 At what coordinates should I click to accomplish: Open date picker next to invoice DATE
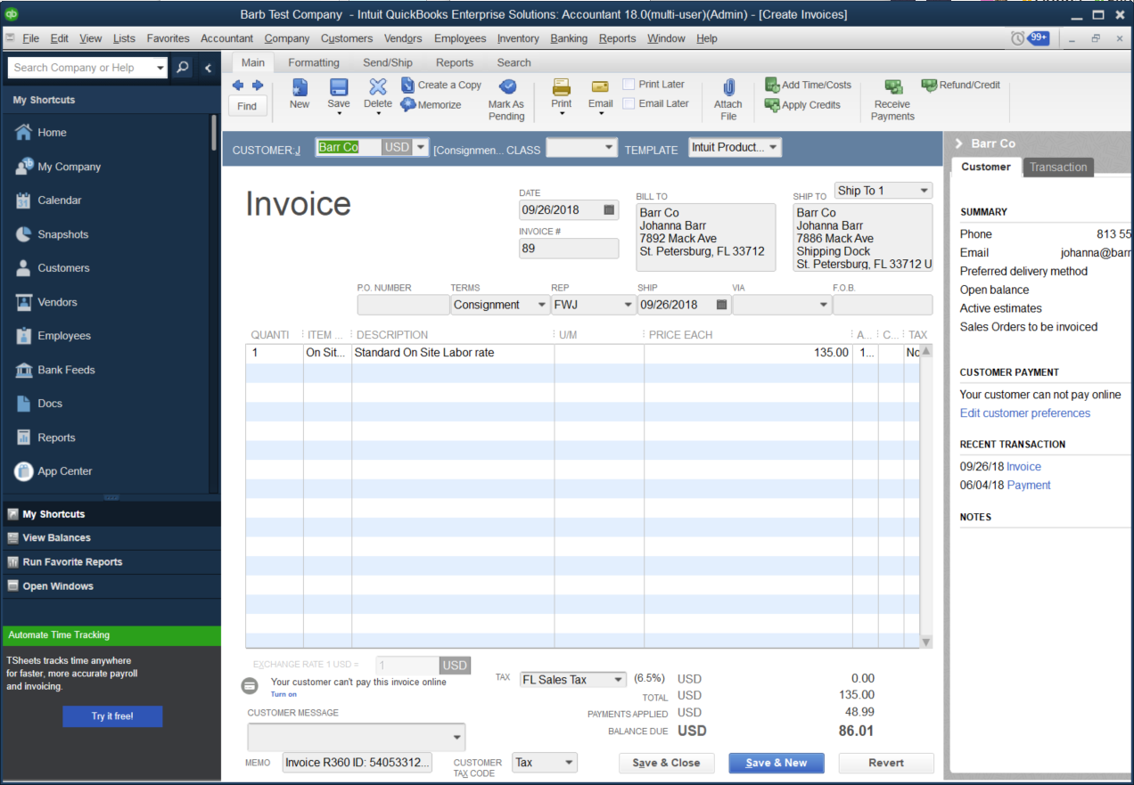pos(609,210)
